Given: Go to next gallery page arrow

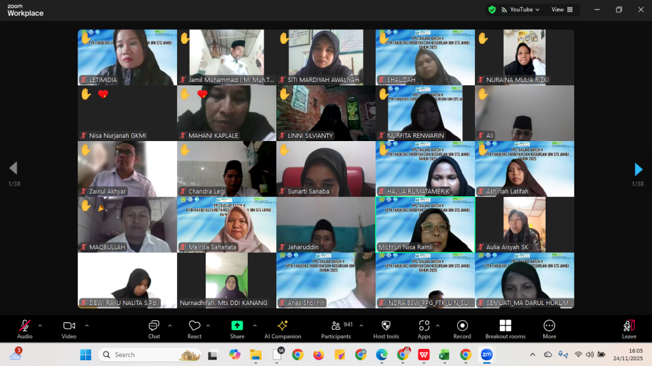Looking at the screenshot, I should pos(638,169).
